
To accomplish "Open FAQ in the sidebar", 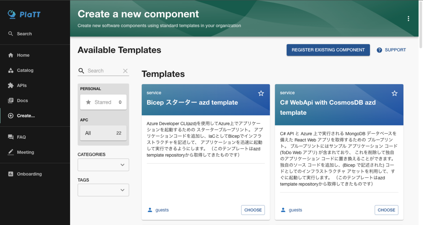I will tap(35, 137).
